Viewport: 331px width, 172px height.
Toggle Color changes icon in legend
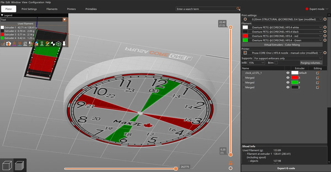[36, 44]
